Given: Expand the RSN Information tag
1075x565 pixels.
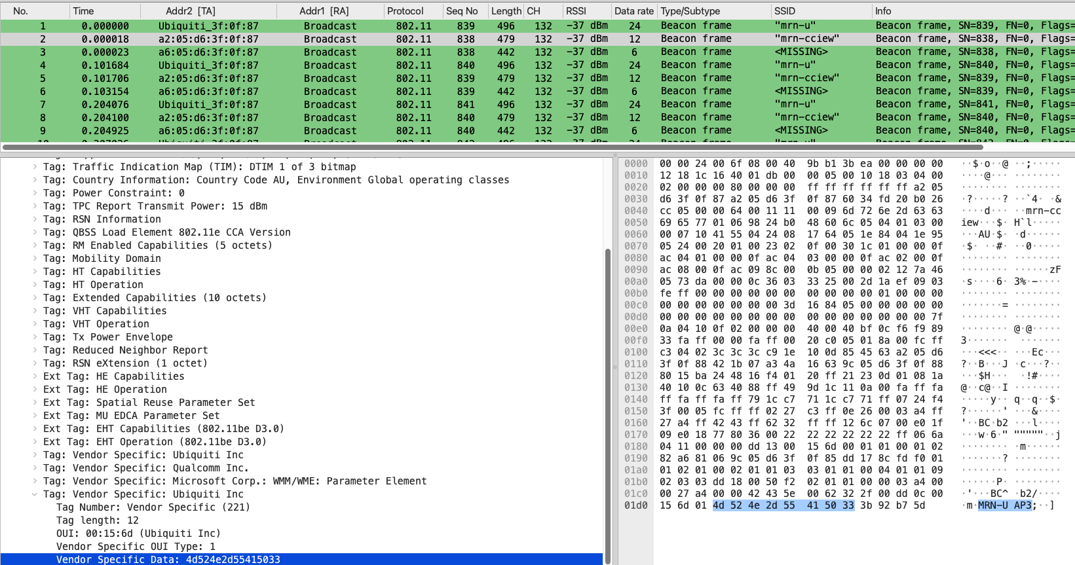Looking at the screenshot, I should [x=35, y=219].
